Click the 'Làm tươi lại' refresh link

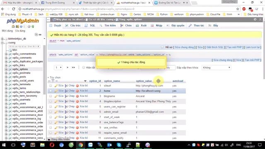(x=253, y=47)
